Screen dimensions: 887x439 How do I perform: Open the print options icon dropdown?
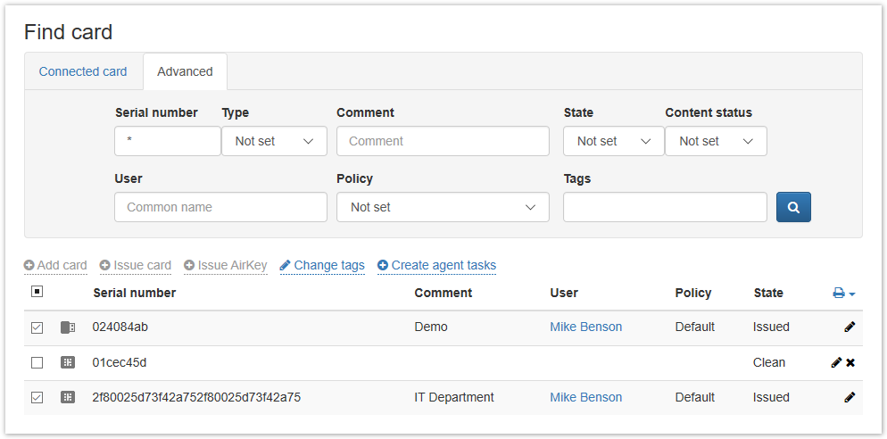point(843,293)
